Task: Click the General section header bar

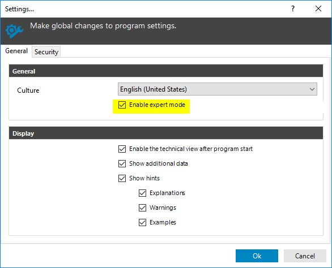Action: [166, 71]
